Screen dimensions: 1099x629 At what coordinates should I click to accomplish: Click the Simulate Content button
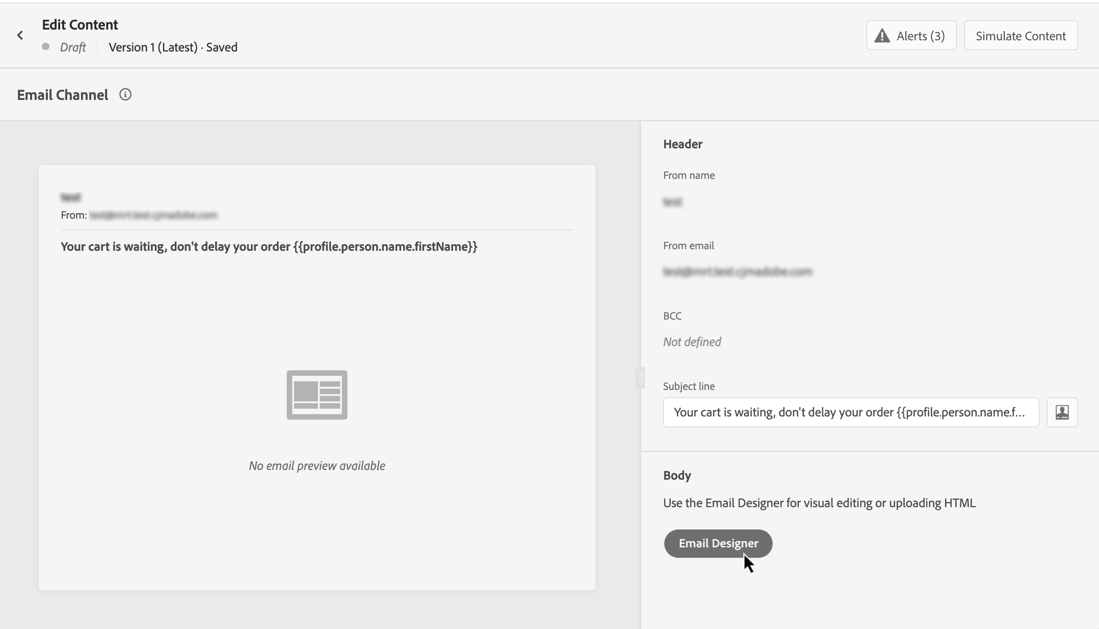tap(1020, 36)
